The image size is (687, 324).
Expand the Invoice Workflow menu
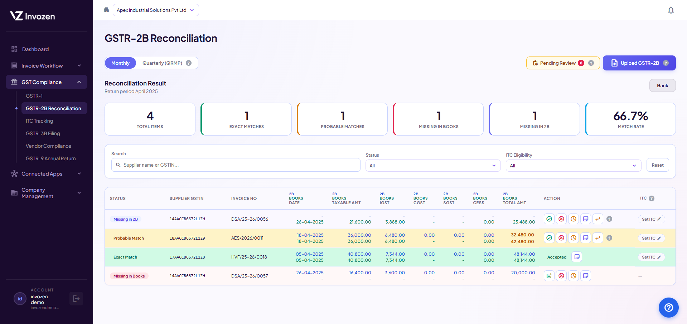[x=47, y=66]
